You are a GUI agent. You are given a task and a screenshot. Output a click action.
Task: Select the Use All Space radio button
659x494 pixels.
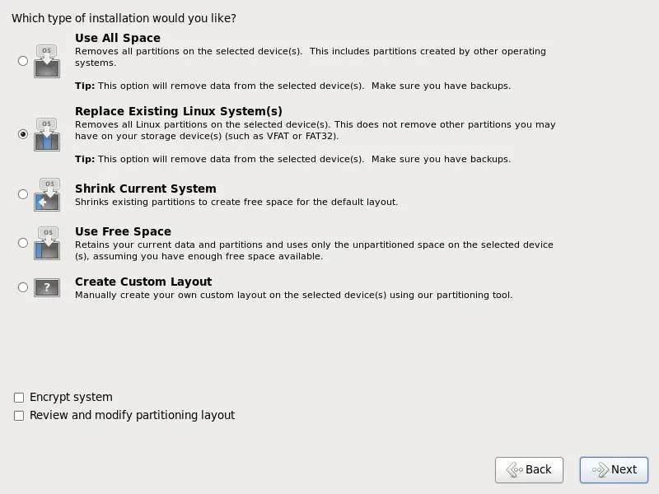tap(23, 61)
